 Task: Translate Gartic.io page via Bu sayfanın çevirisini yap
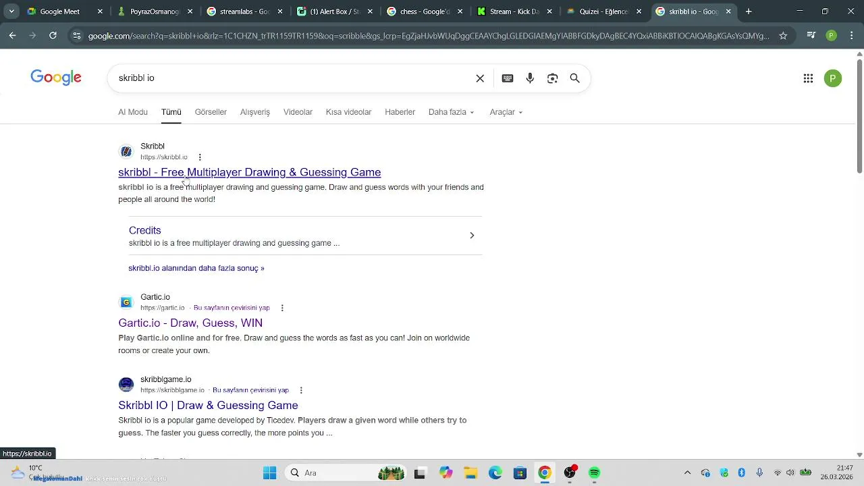(232, 308)
